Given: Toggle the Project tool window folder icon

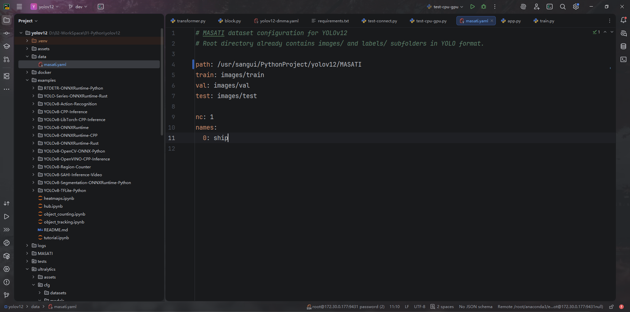Looking at the screenshot, I should 7,20.
